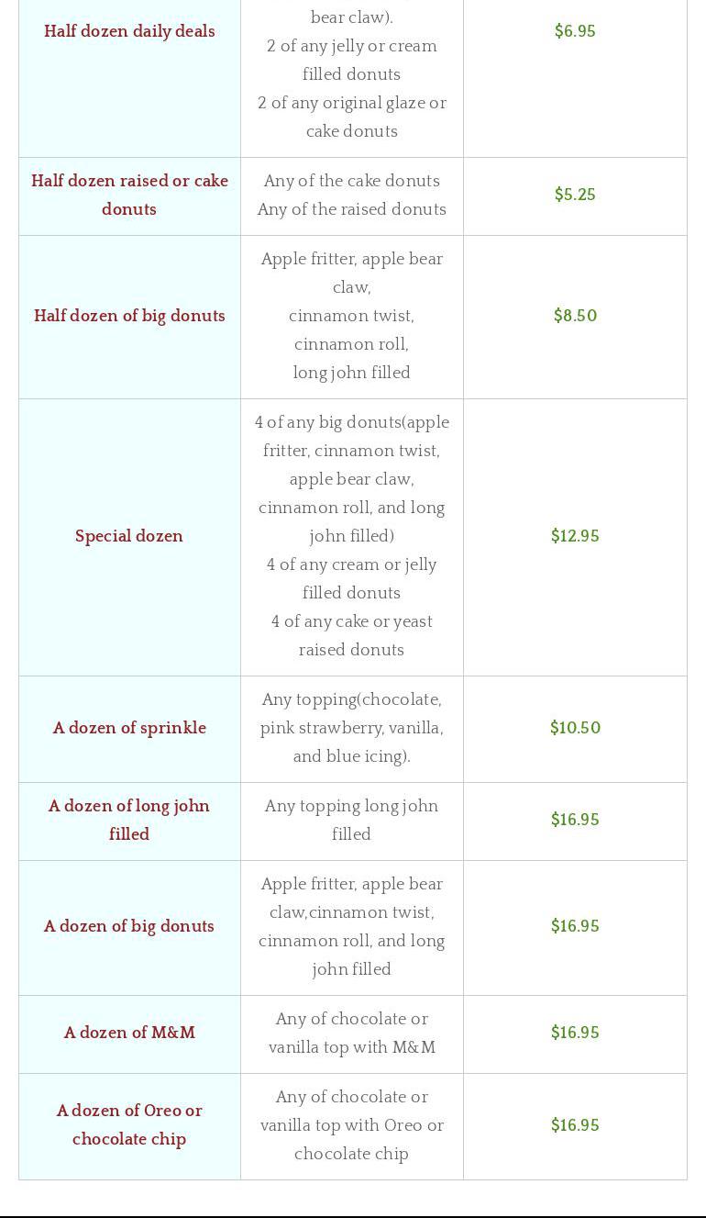Click the Half dozen daily deals heading
Screen dimensions: 706x1218
[129, 31]
